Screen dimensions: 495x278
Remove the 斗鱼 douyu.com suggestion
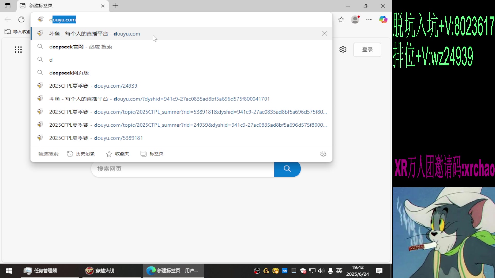pyautogui.click(x=324, y=33)
